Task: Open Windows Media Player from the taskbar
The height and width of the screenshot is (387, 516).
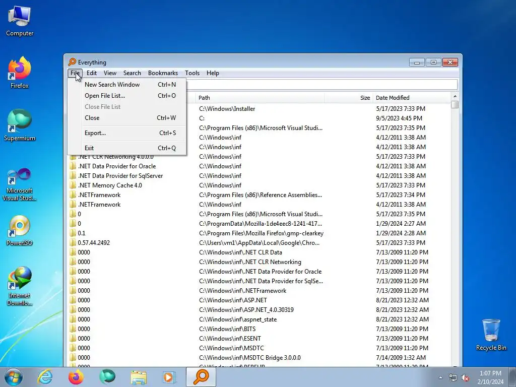Action: click(x=170, y=377)
